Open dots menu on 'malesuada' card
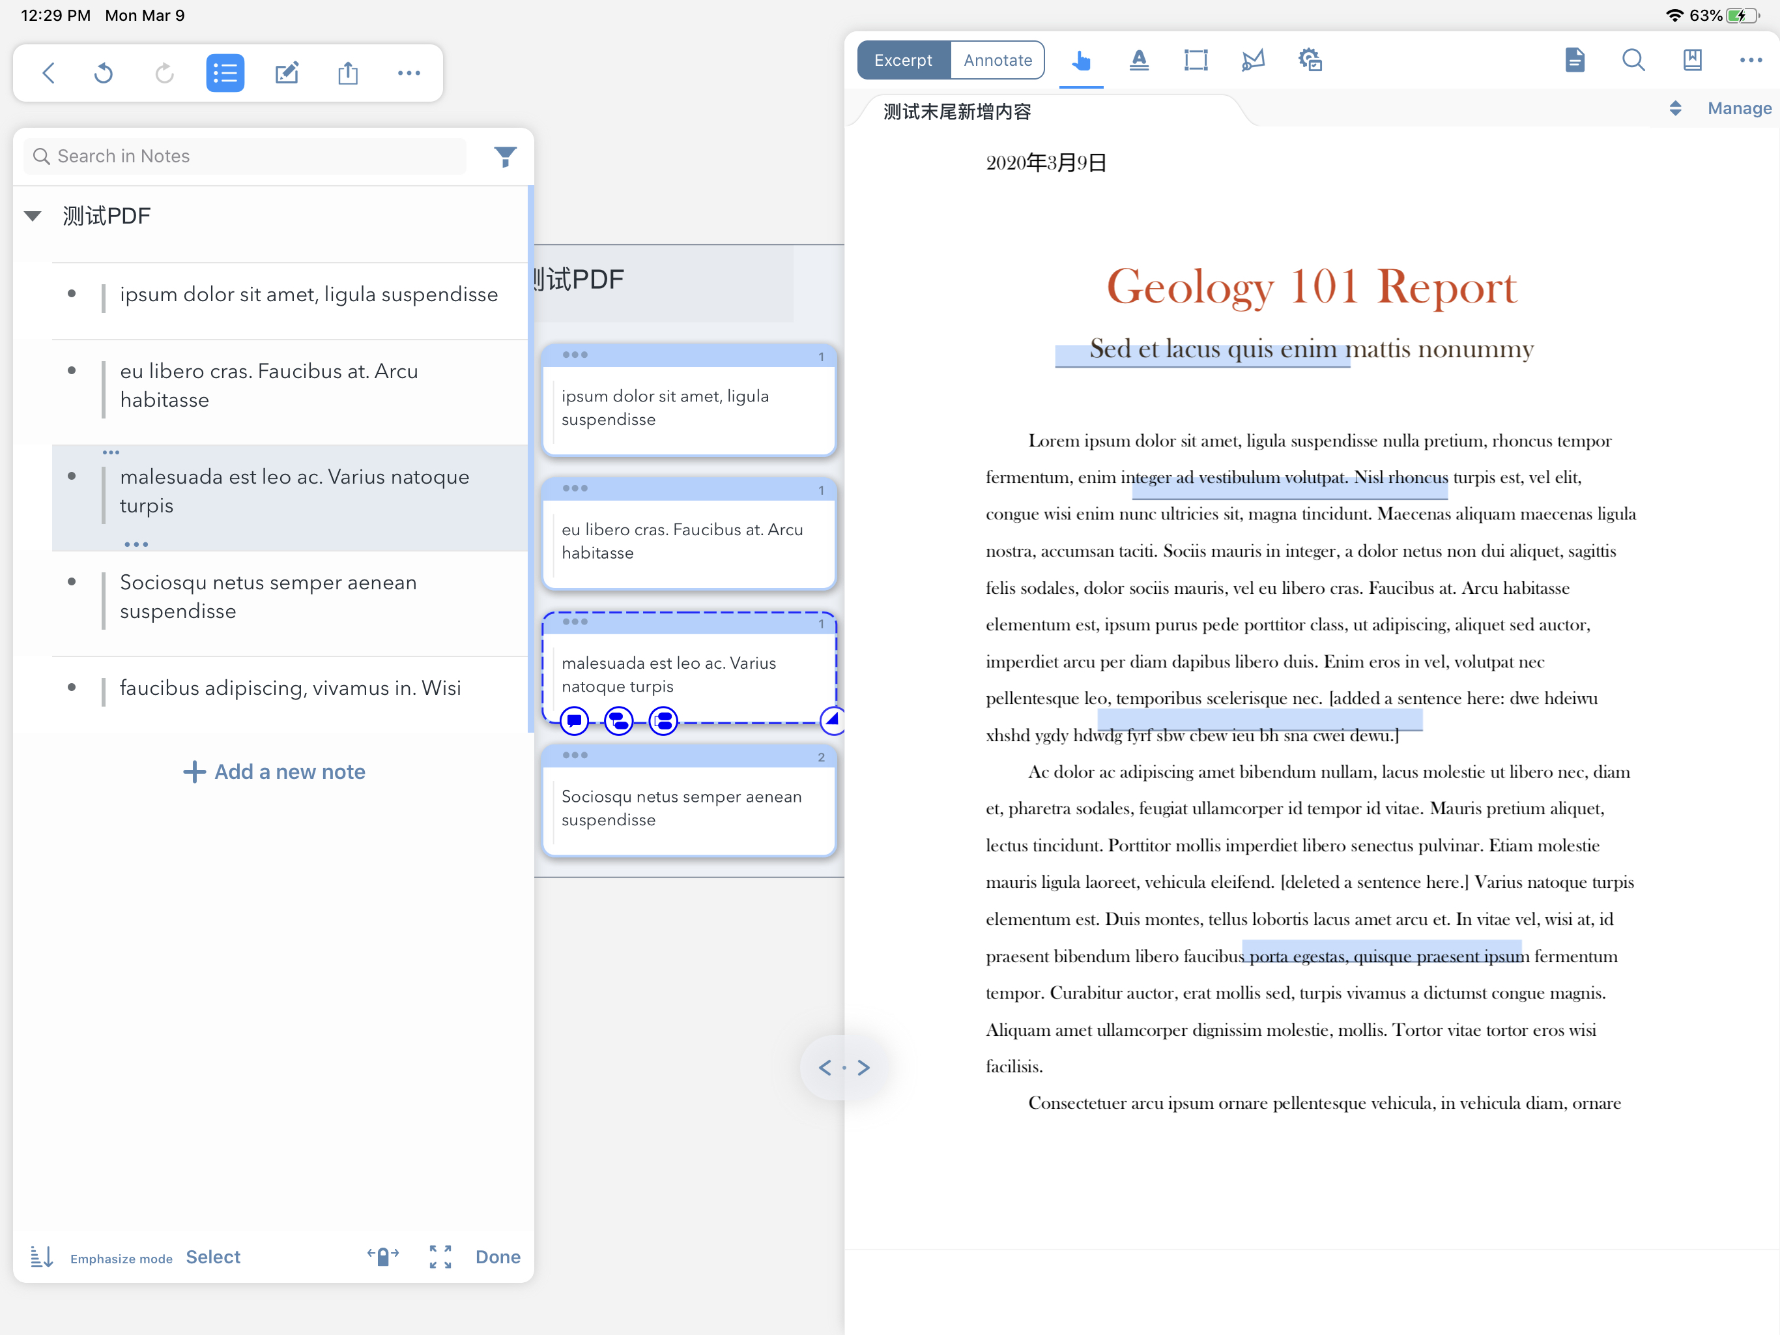Image resolution: width=1780 pixels, height=1335 pixels. [575, 622]
